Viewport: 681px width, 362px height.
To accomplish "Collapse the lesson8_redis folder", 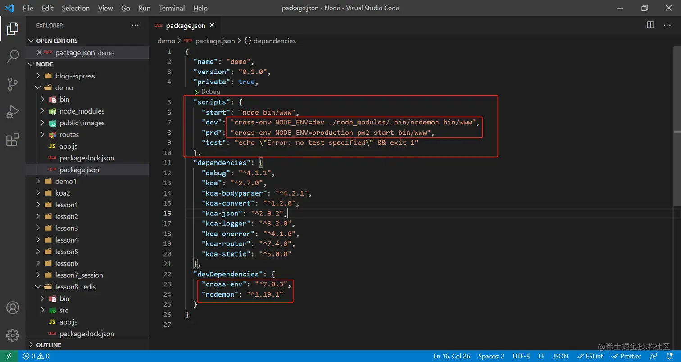I will (x=87, y=287).
